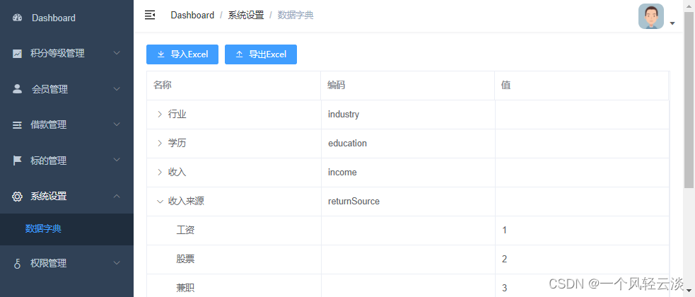Expand the 权限管理 menu chevron
695x297 pixels.
point(117,262)
